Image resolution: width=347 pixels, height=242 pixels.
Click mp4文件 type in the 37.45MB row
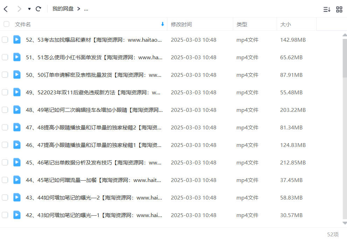[247, 180]
